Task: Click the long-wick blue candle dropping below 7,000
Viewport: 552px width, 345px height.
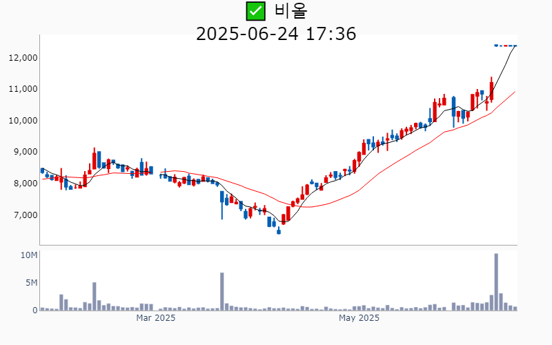Action: (x=221, y=205)
